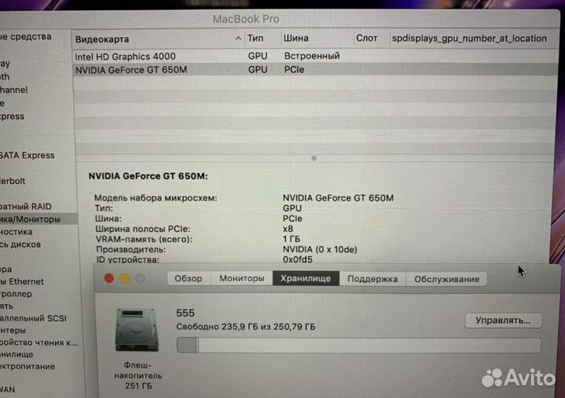Click the Тип column header
Viewport: 565px width, 398px height.
click(263, 38)
